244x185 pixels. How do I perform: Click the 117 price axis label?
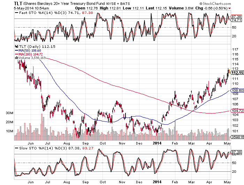235,50
